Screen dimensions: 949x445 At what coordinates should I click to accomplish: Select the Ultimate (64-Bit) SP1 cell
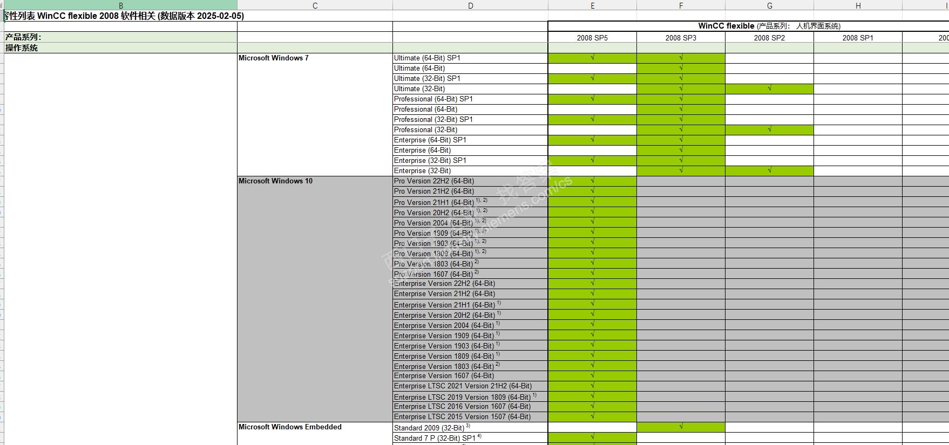point(470,58)
